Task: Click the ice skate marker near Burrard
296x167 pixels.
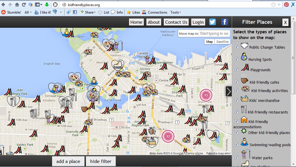Action: pyautogui.click(x=117, y=65)
